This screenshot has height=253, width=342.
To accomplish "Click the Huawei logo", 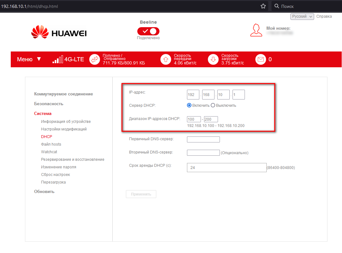I will [59, 33].
